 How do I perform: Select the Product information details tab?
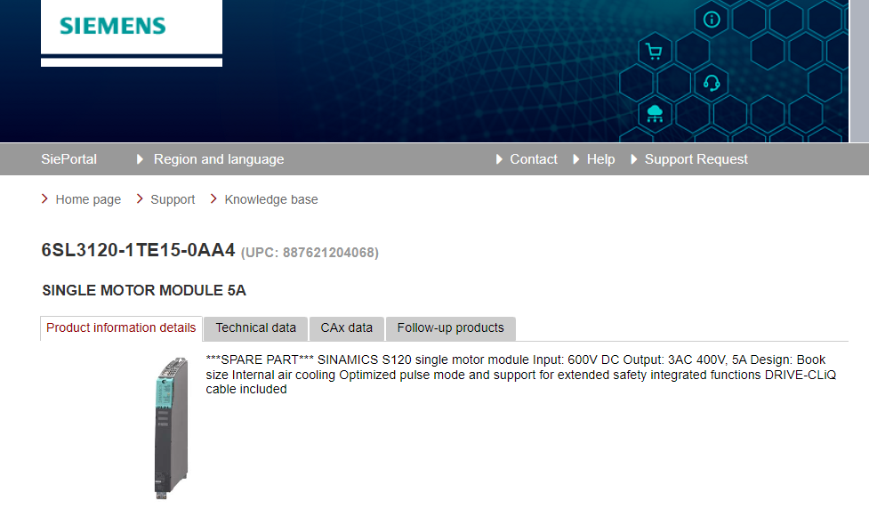pyautogui.click(x=121, y=327)
